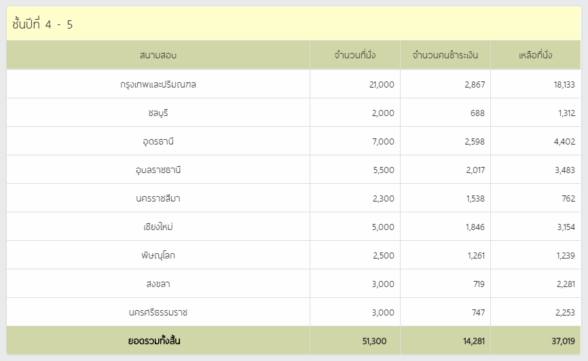Screen dimensions: 588x361
Task: Select the นครราชสีมา exam venue cell
Action: (x=158, y=198)
